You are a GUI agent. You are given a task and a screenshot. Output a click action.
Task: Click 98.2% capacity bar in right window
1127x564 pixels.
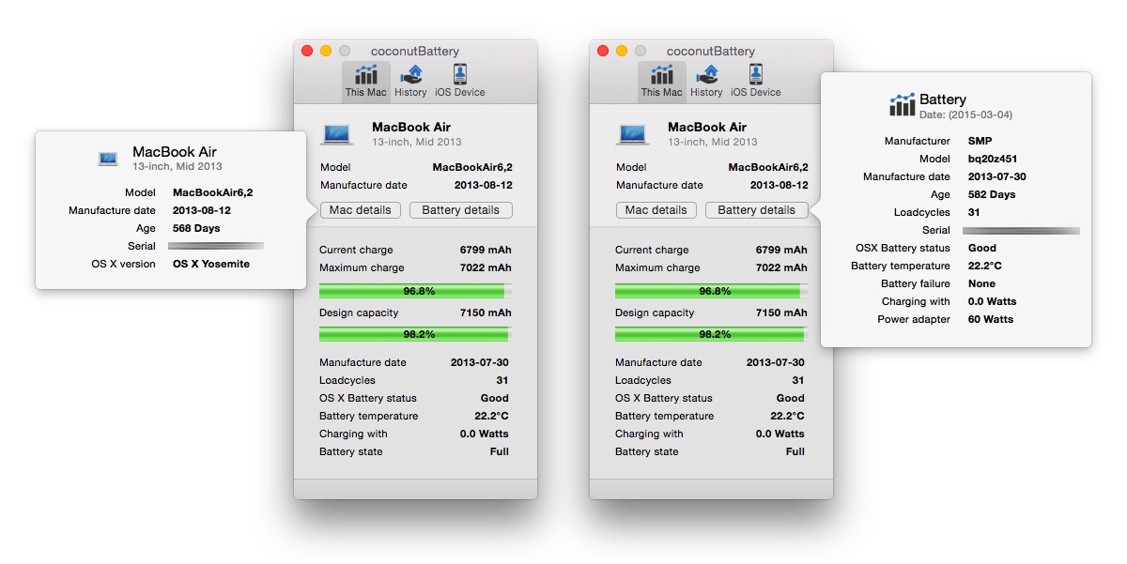click(712, 334)
